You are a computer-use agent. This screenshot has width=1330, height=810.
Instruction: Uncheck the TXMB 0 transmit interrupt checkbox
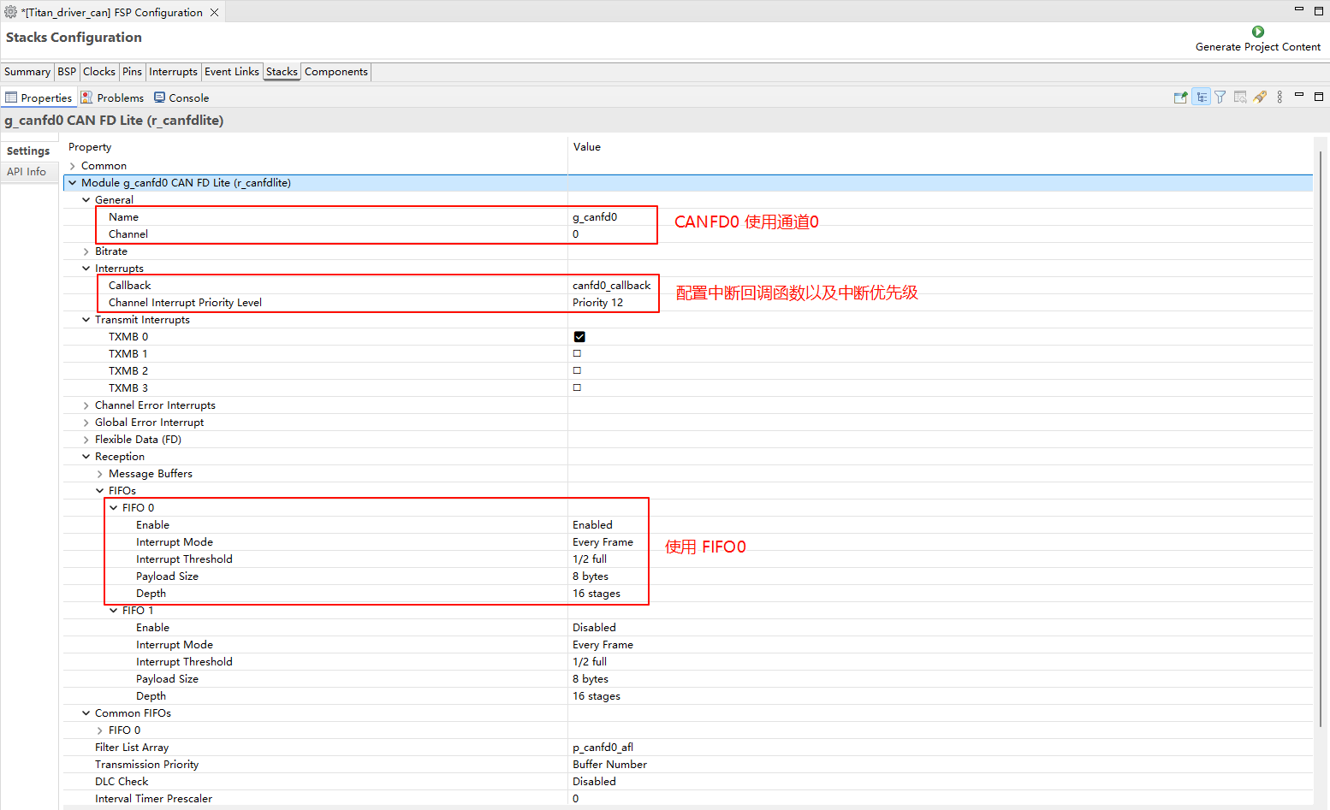pos(579,337)
